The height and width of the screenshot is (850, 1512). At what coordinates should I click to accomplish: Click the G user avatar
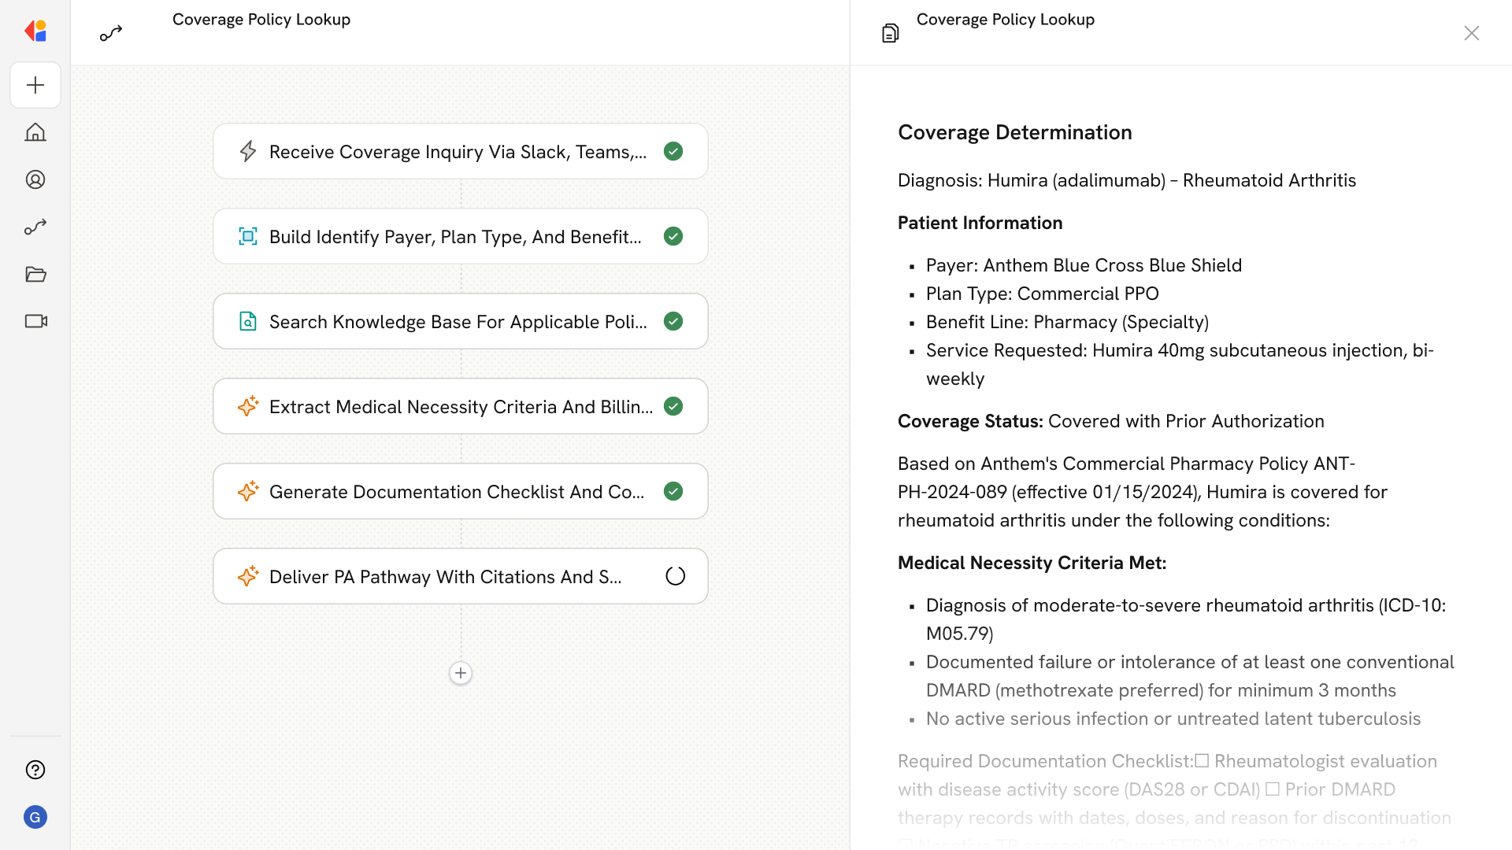pos(35,817)
